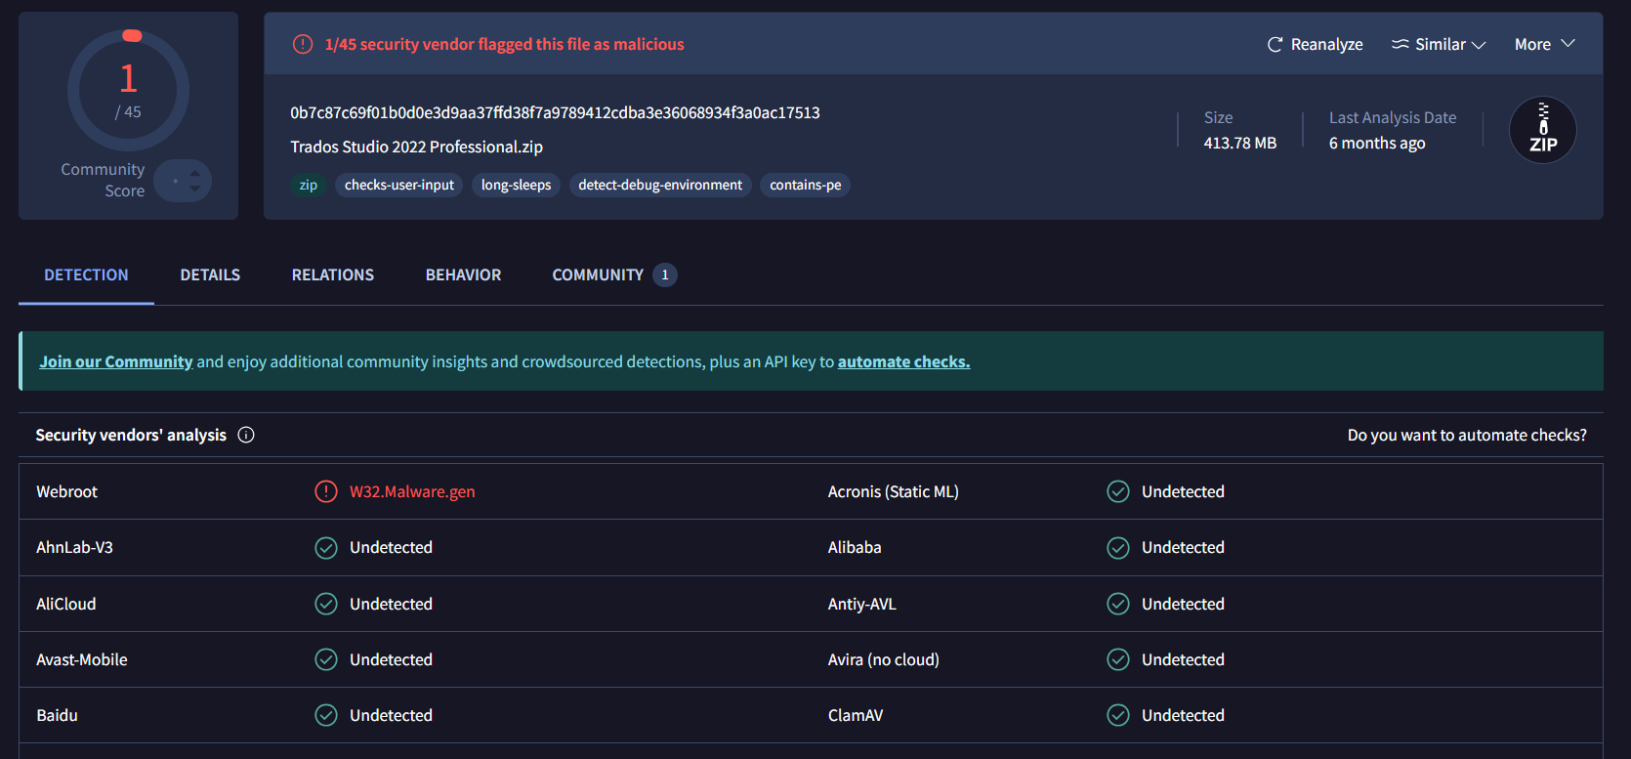1631x759 pixels.
Task: Click the ZIP file type icon
Action: [1542, 130]
